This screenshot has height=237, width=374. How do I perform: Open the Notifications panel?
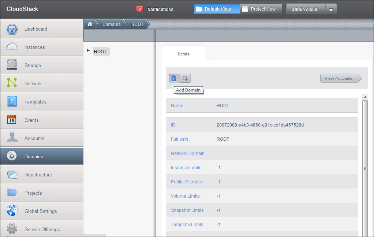click(155, 9)
